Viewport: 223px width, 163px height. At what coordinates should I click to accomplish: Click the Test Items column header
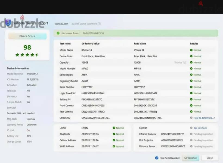click(x=65, y=44)
